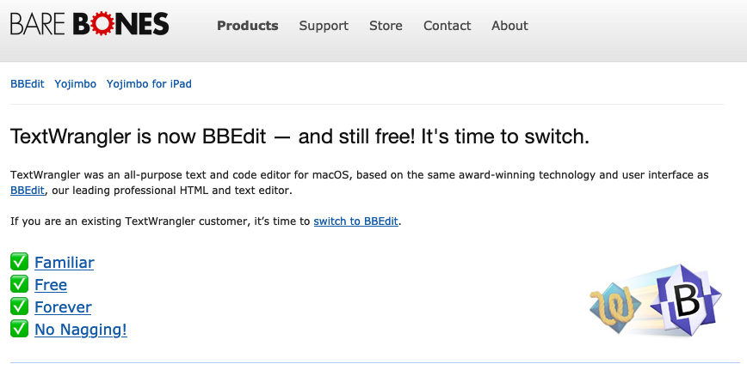
Task: Open the Contact page
Action: point(447,26)
